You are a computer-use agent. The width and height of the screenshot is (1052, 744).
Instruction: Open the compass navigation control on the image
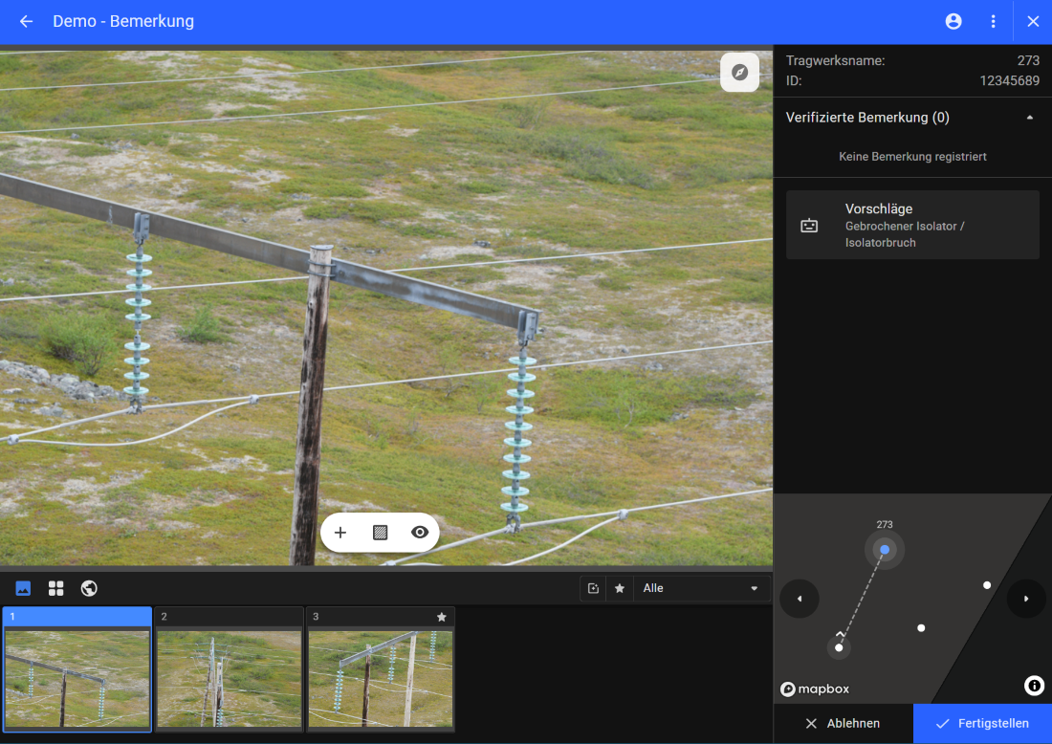[x=739, y=72]
